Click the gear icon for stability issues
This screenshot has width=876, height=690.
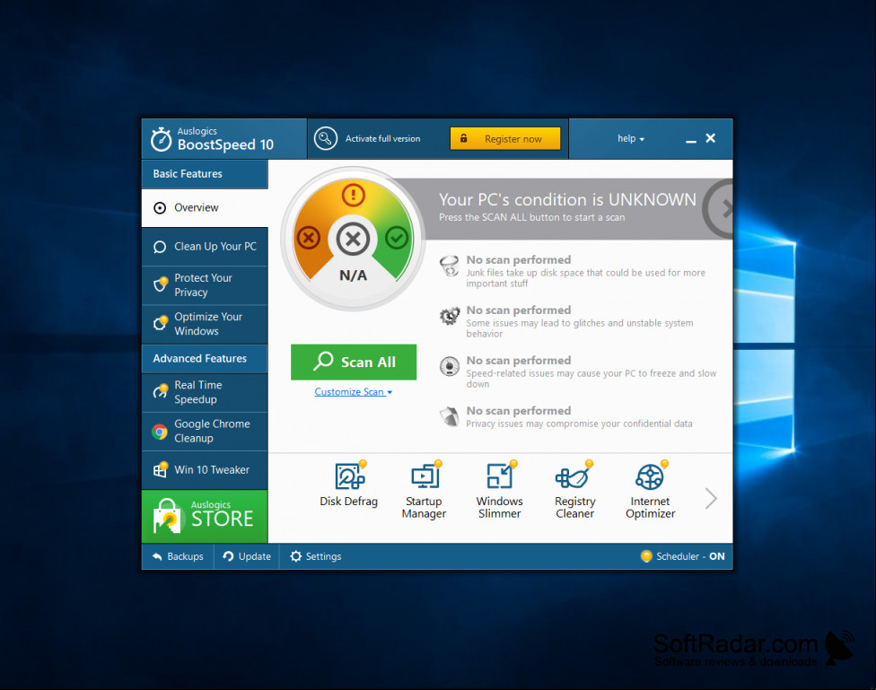point(450,316)
